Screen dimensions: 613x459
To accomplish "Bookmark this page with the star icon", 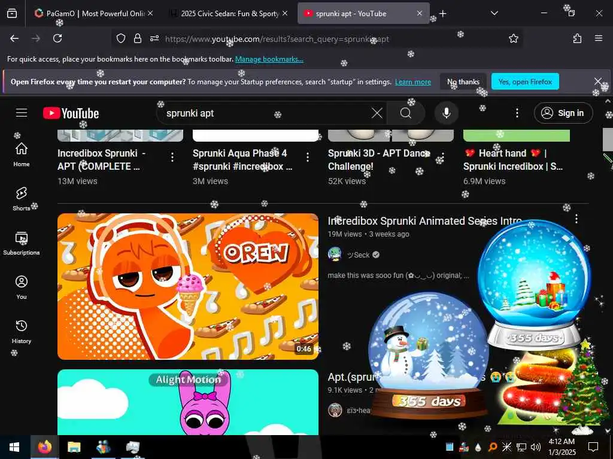I will pos(513,38).
